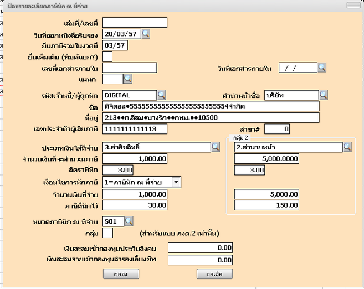This screenshot has height=289, width=364.
Task: Expand tax deduction condition dropdown
Action: coord(176,182)
